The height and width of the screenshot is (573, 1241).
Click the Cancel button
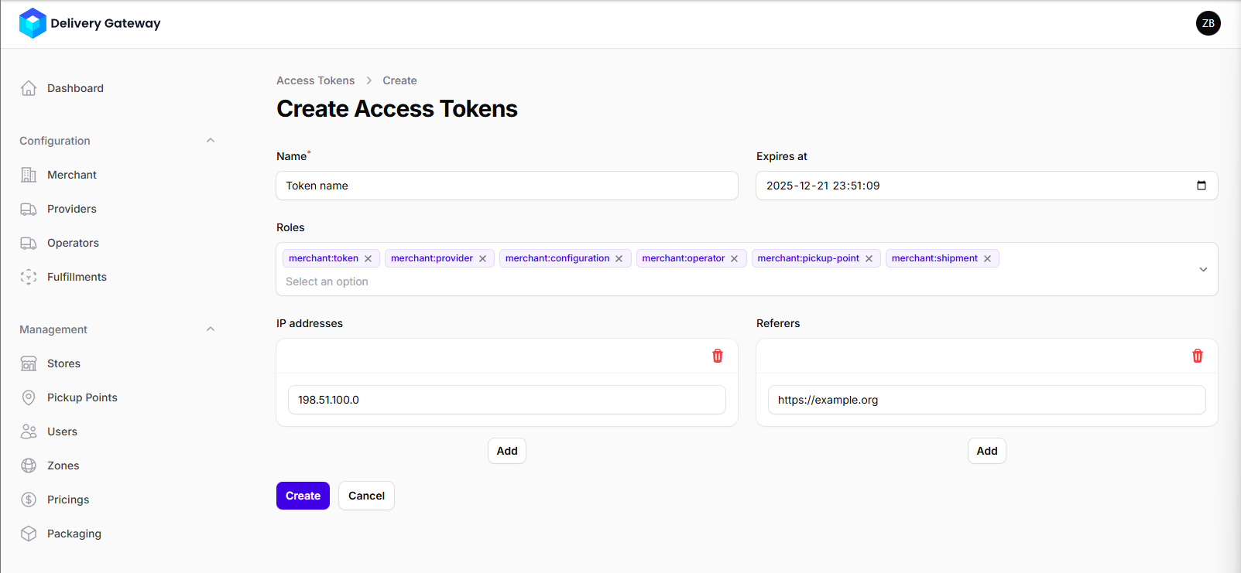366,496
